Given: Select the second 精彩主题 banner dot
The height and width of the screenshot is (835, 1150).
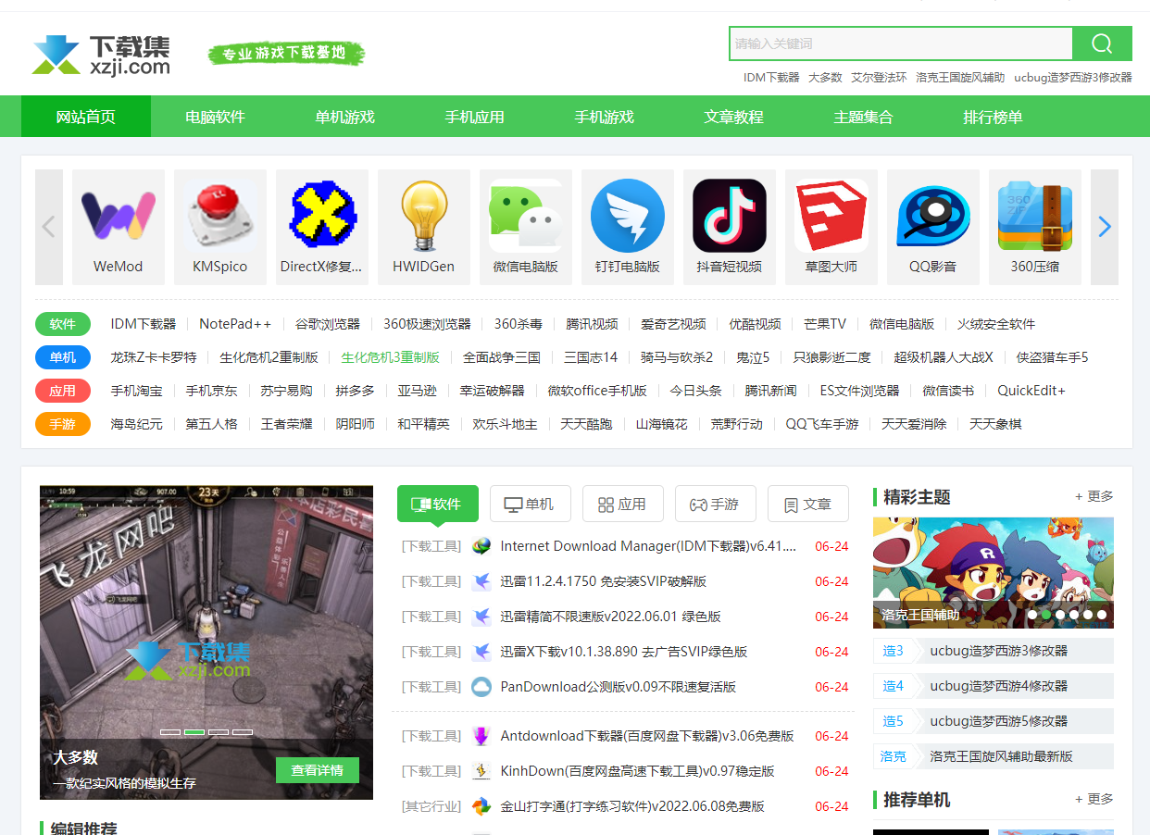Looking at the screenshot, I should [x=1046, y=615].
